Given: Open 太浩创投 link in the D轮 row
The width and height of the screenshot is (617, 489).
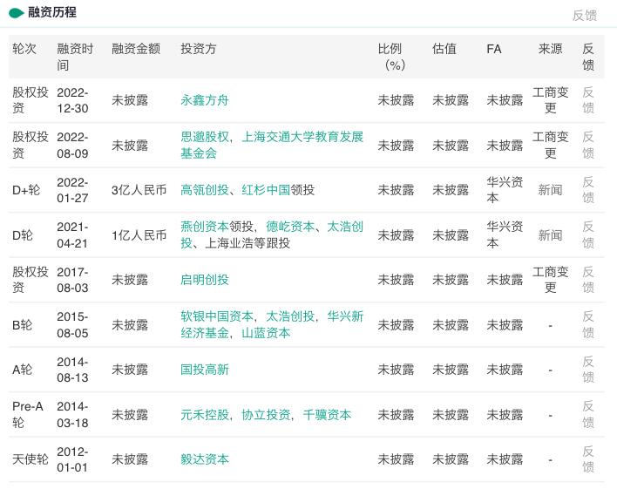Looking at the screenshot, I should 272,234.
